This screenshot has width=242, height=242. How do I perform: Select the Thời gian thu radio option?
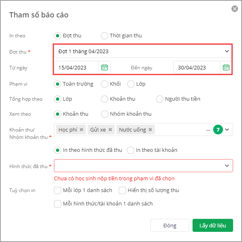coord(104,36)
